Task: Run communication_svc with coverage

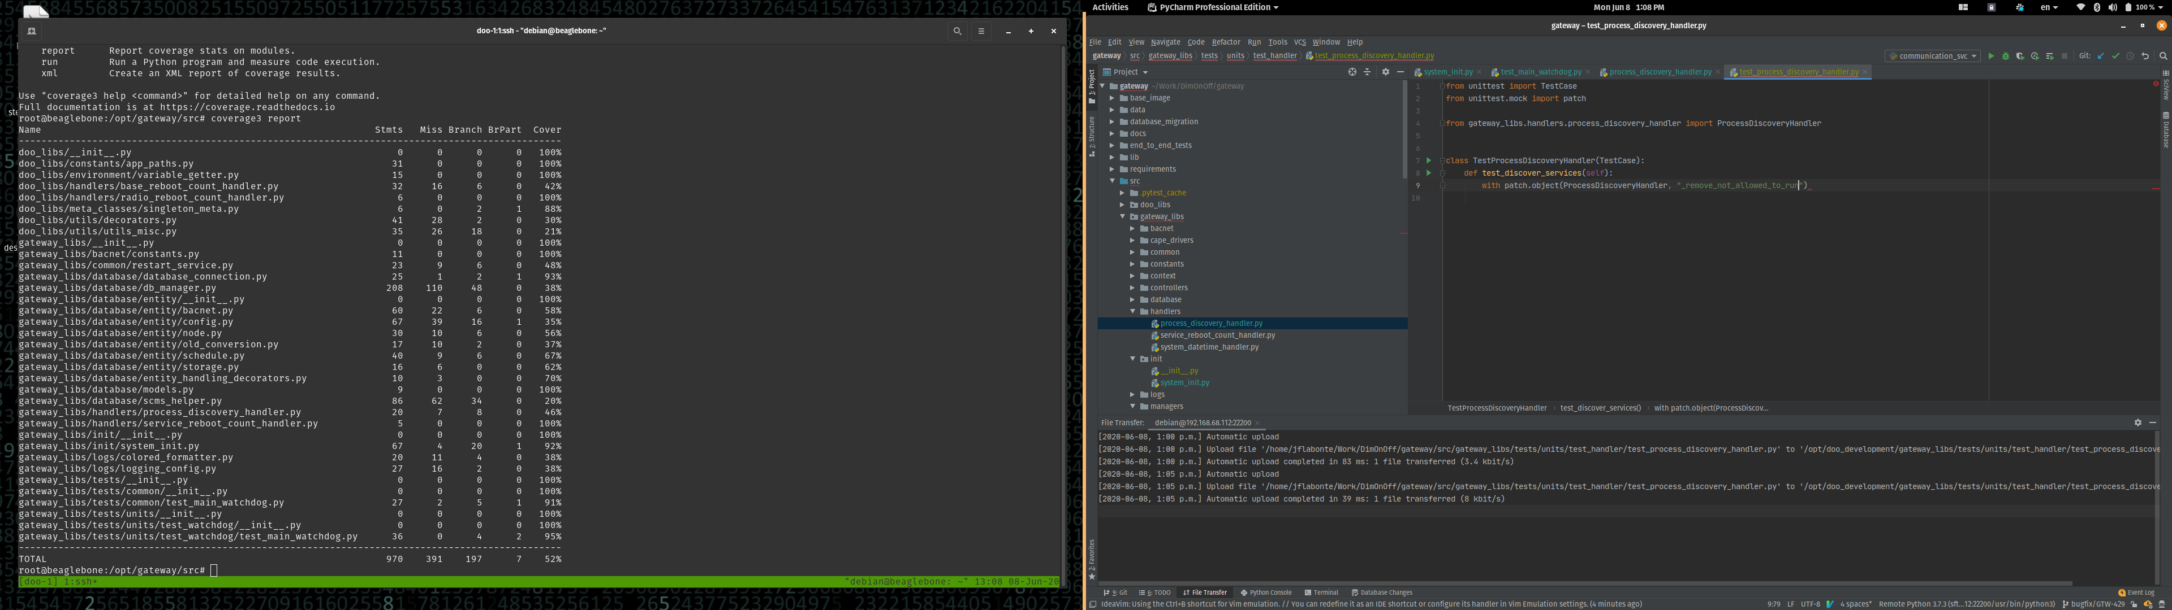Action: point(2019,55)
